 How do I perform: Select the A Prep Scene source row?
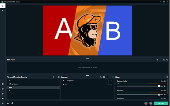pos(87,81)
